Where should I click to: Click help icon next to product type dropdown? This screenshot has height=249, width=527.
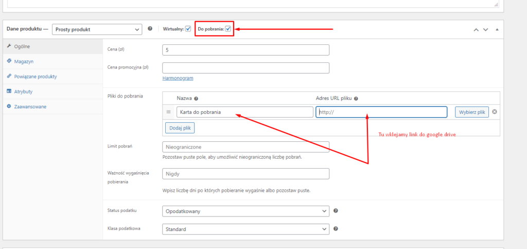(x=150, y=28)
